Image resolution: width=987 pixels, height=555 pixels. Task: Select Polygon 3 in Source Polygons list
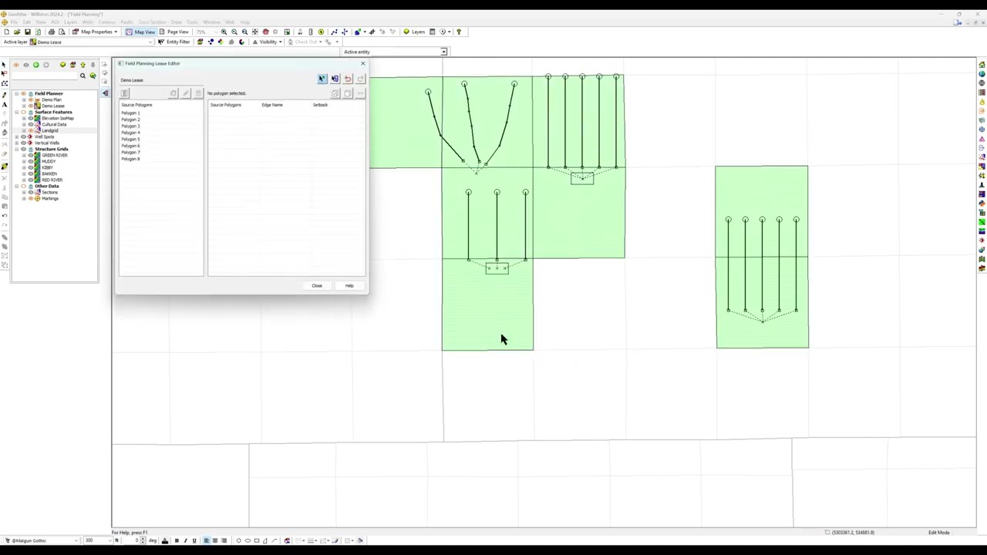point(130,126)
